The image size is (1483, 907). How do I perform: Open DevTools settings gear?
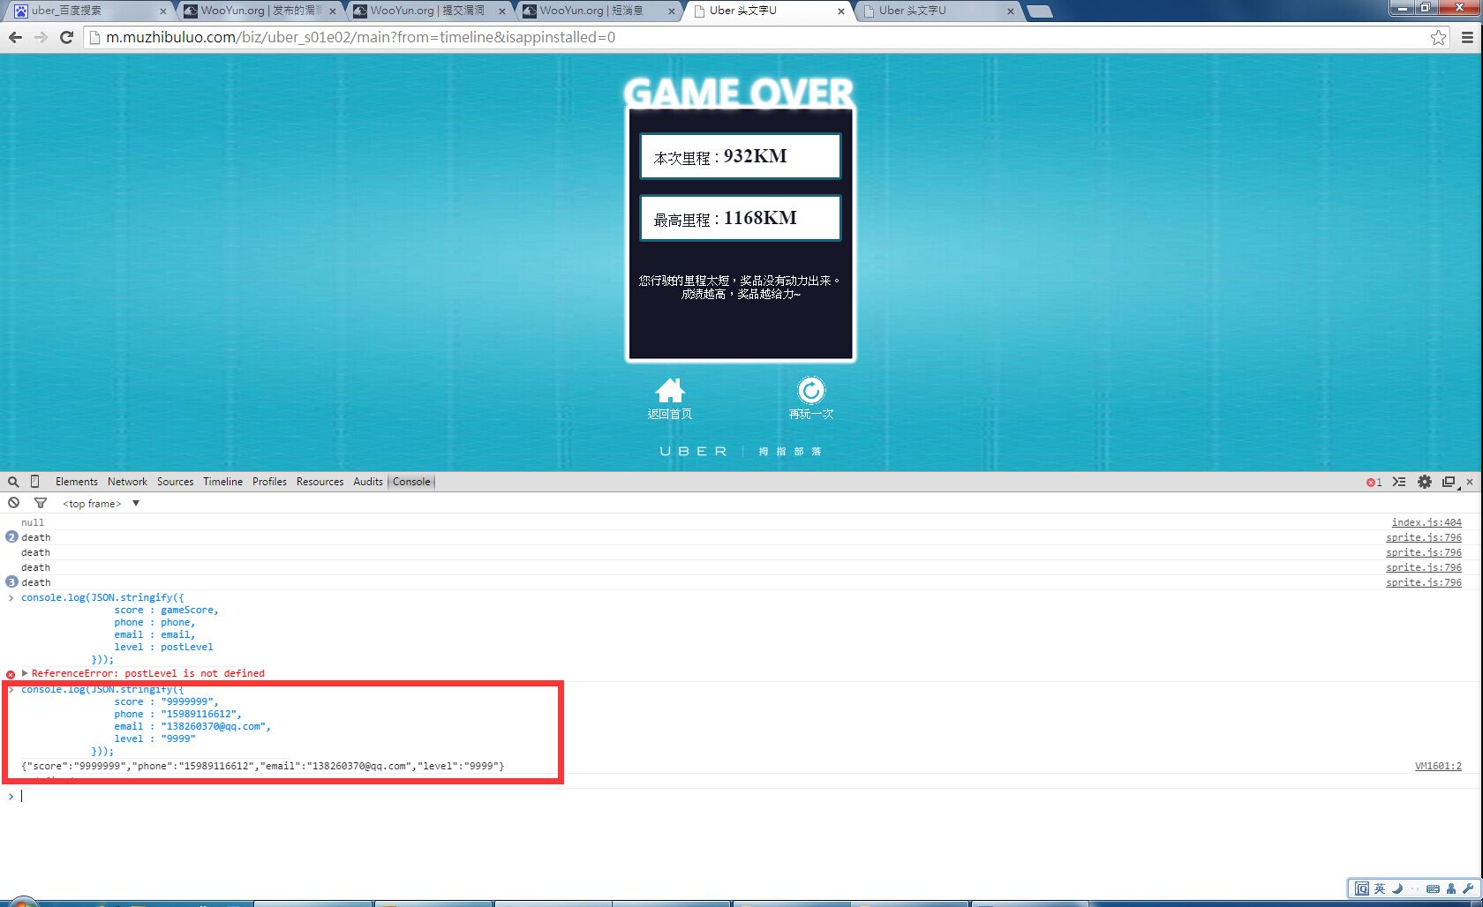click(x=1425, y=482)
